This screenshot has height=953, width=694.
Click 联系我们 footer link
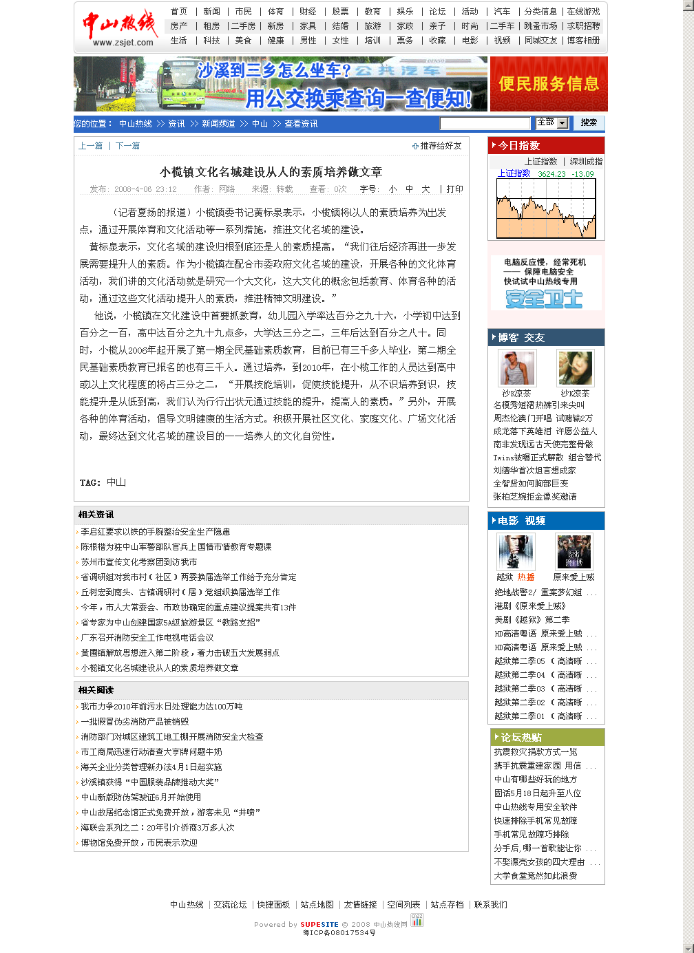(x=491, y=905)
